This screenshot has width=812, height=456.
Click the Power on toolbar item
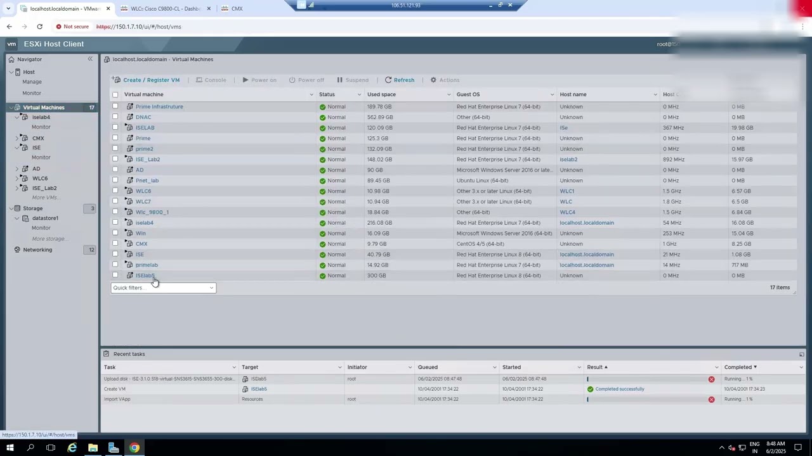pos(259,80)
